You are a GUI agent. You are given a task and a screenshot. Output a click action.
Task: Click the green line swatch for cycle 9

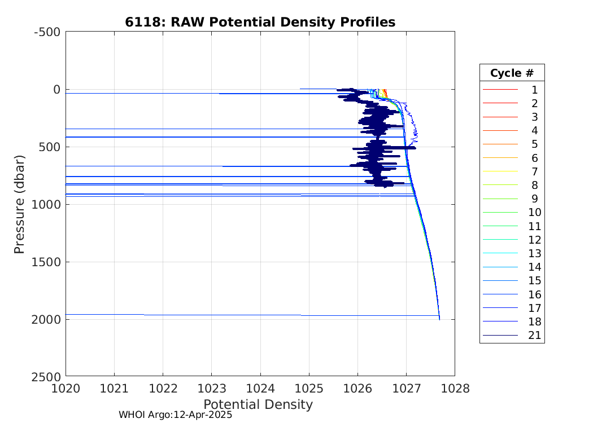500,199
